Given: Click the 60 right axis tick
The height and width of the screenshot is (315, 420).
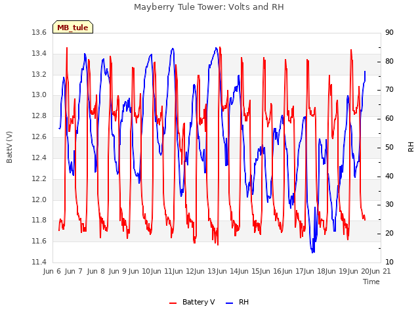Looking at the screenshot, I should click(x=389, y=118).
